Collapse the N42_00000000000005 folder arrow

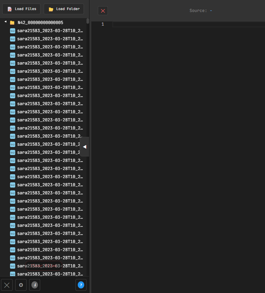pos(6,22)
